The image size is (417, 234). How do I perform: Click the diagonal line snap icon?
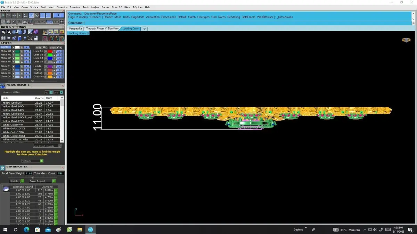[14, 22]
